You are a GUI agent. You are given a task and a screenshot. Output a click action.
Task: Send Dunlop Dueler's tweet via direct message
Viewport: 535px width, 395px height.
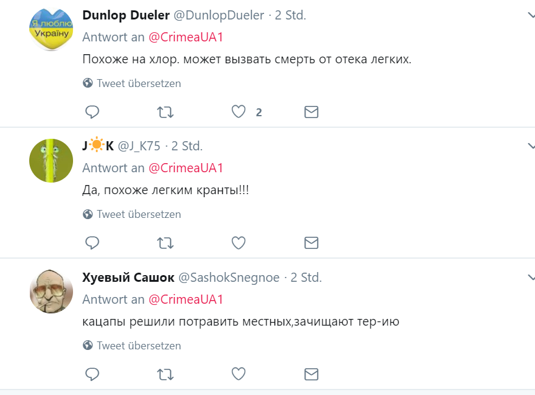point(311,112)
